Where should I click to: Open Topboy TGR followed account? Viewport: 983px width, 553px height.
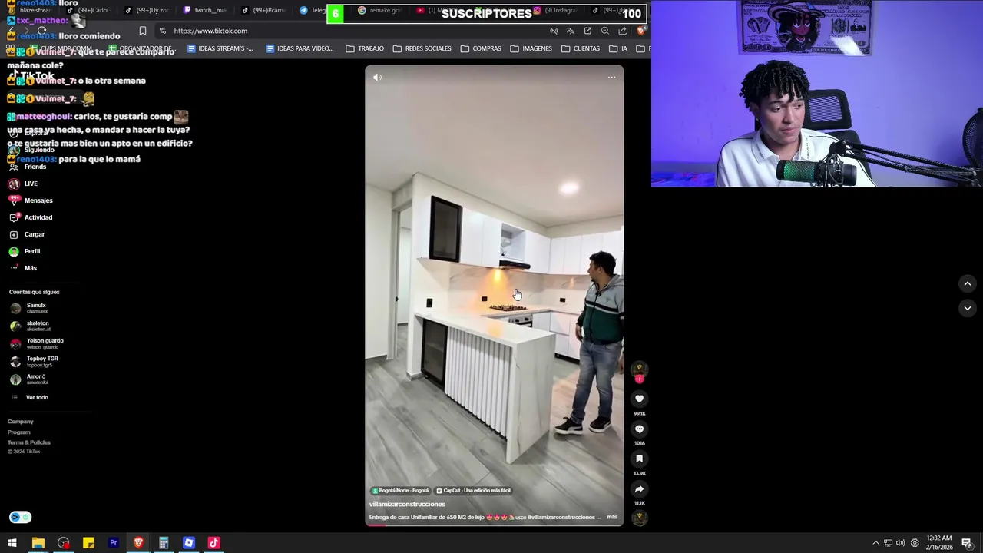pyautogui.click(x=34, y=361)
